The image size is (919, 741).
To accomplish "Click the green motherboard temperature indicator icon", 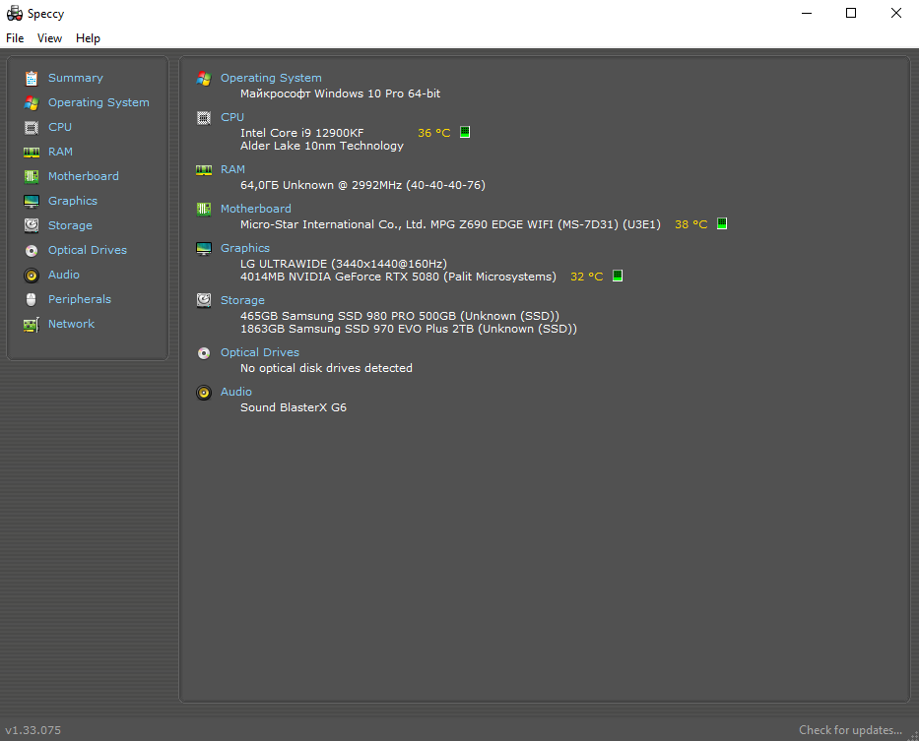I will point(722,223).
